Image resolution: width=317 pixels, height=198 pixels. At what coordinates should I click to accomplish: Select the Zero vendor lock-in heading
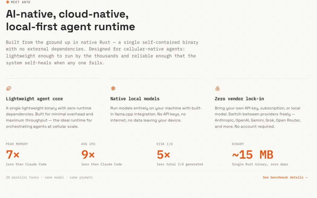(239, 99)
